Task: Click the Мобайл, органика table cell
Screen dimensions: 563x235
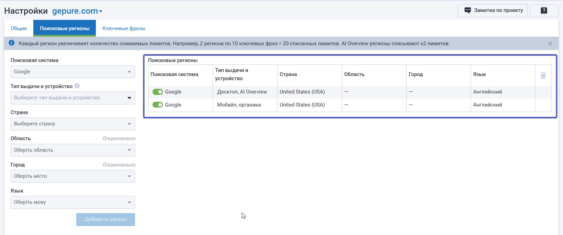Action: click(239, 105)
